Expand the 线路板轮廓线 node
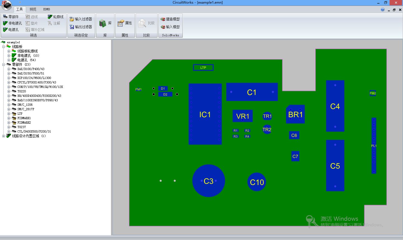 (9, 51)
